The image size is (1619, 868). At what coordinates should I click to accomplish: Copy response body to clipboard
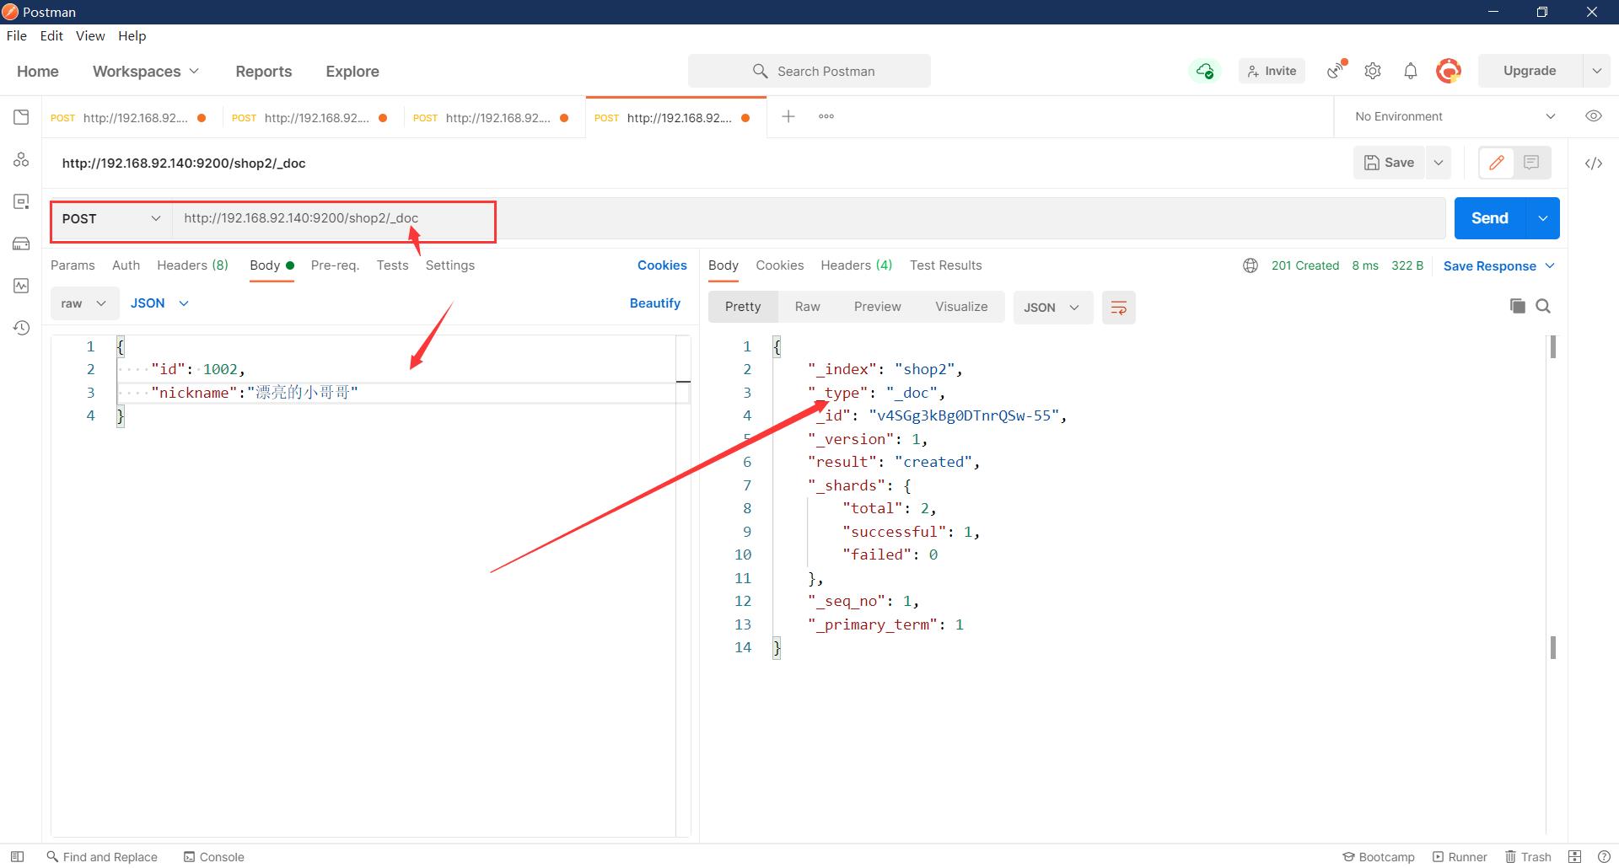click(1517, 306)
